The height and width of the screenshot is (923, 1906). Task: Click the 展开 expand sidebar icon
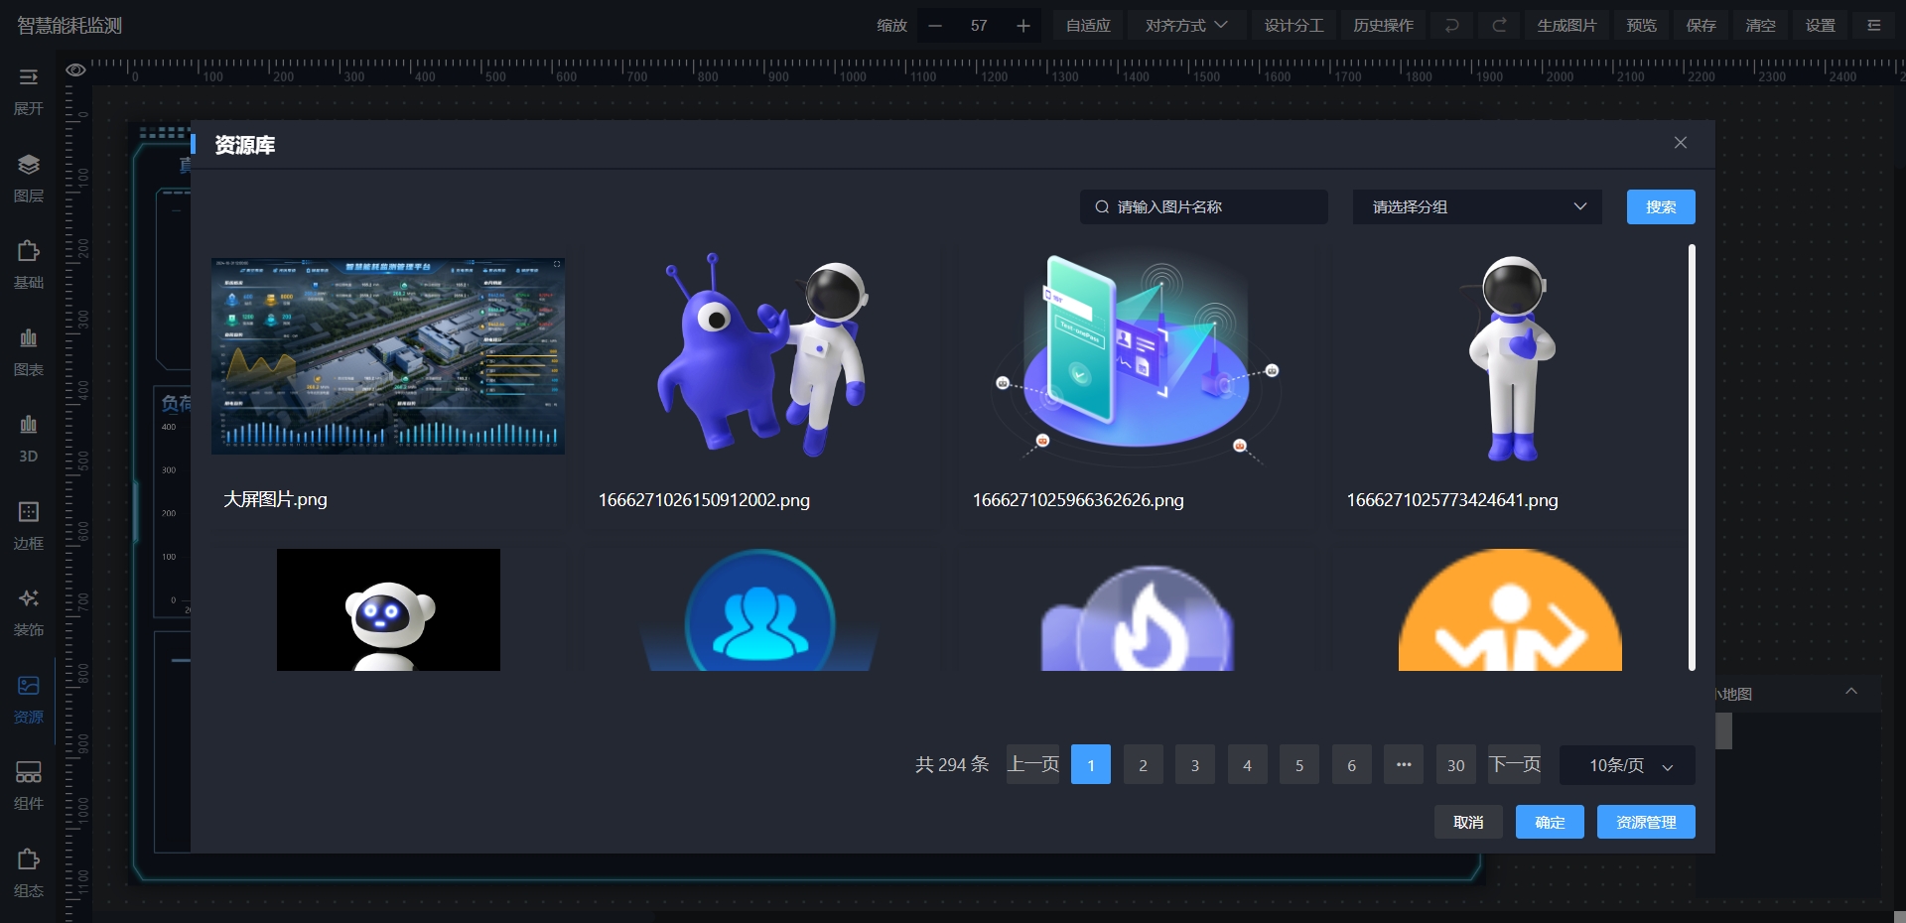coord(28,77)
